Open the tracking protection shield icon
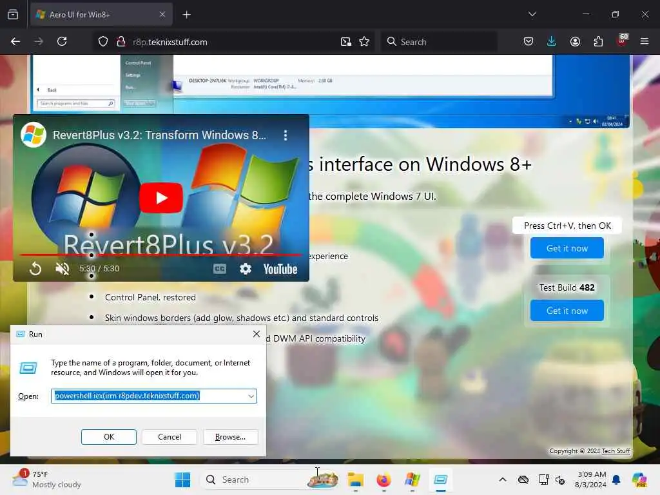This screenshot has height=495, width=660. click(x=103, y=42)
